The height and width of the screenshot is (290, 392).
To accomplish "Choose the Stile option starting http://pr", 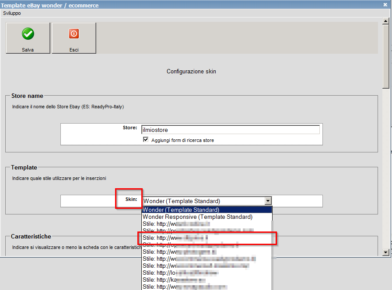I will pyautogui.click(x=207, y=230).
